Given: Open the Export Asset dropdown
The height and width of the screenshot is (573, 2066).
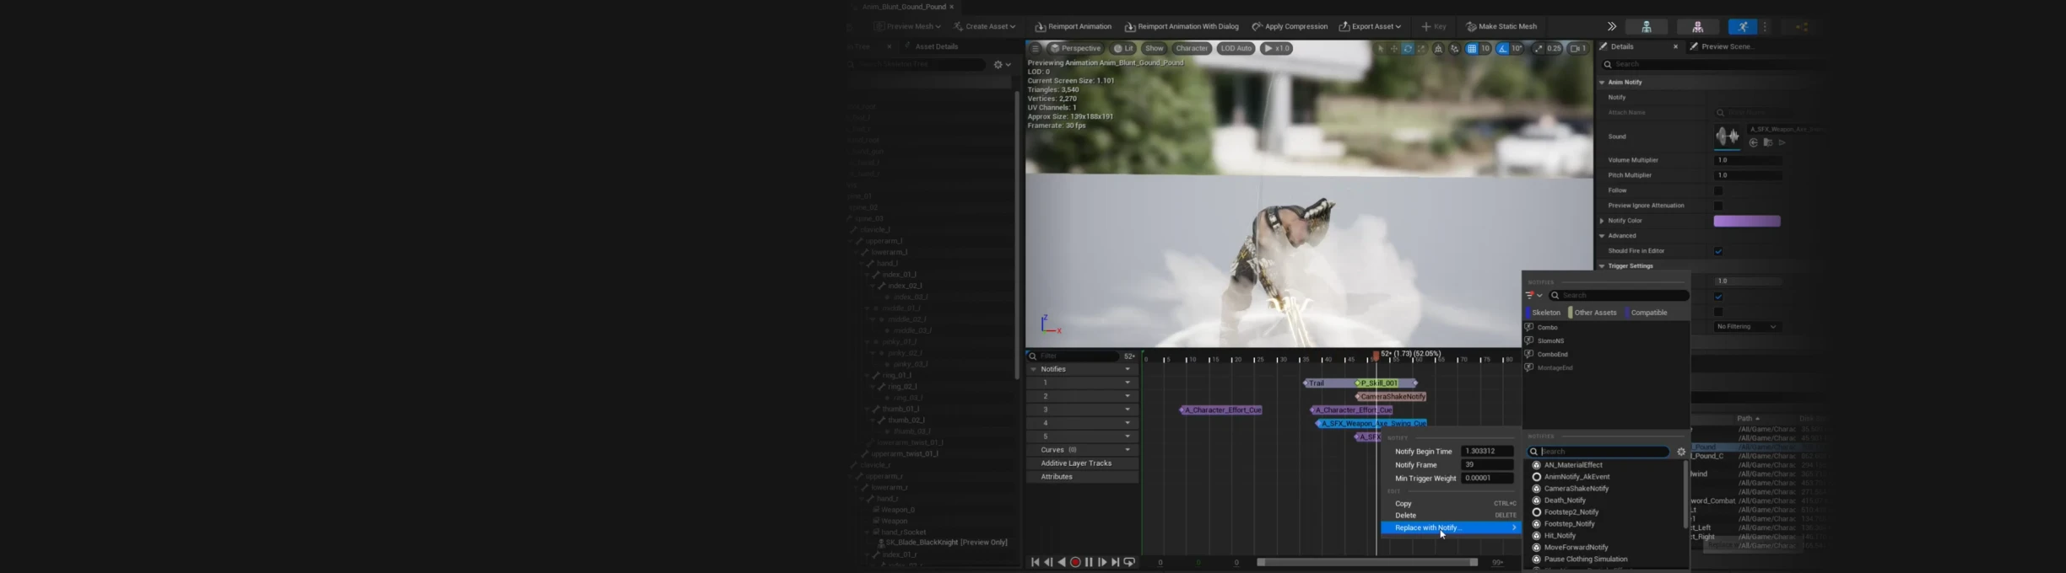Looking at the screenshot, I should point(1370,26).
